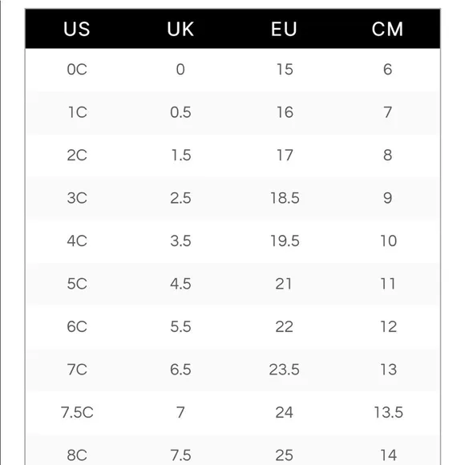Click EU value 21 in 5C row
The height and width of the screenshot is (465, 465).
click(284, 284)
